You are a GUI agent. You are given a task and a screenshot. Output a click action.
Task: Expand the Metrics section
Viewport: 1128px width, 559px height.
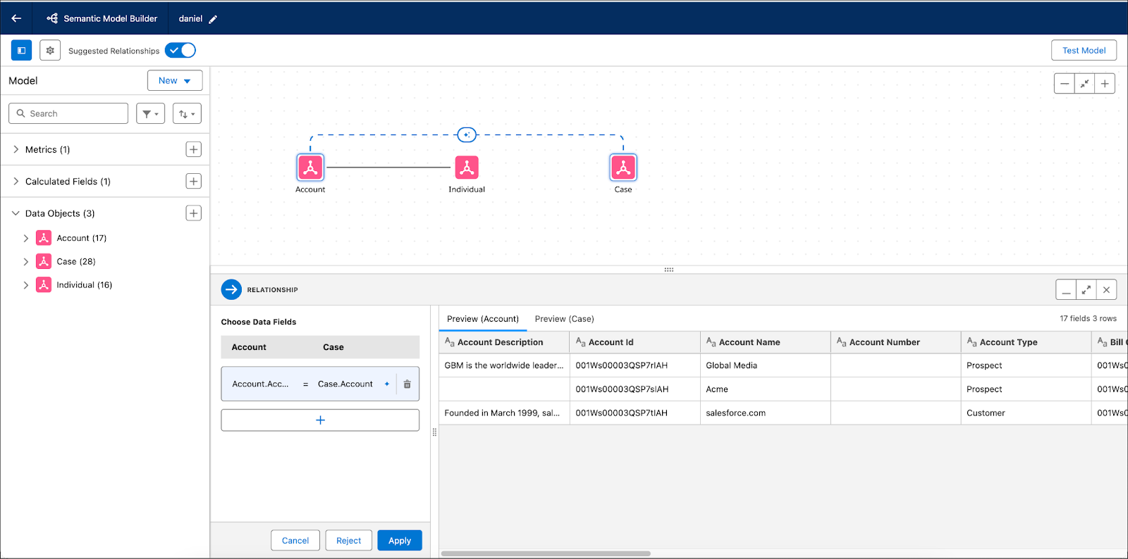pyautogui.click(x=16, y=149)
